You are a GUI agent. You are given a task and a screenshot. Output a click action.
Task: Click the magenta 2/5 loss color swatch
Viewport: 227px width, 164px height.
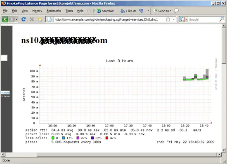click(78, 138)
